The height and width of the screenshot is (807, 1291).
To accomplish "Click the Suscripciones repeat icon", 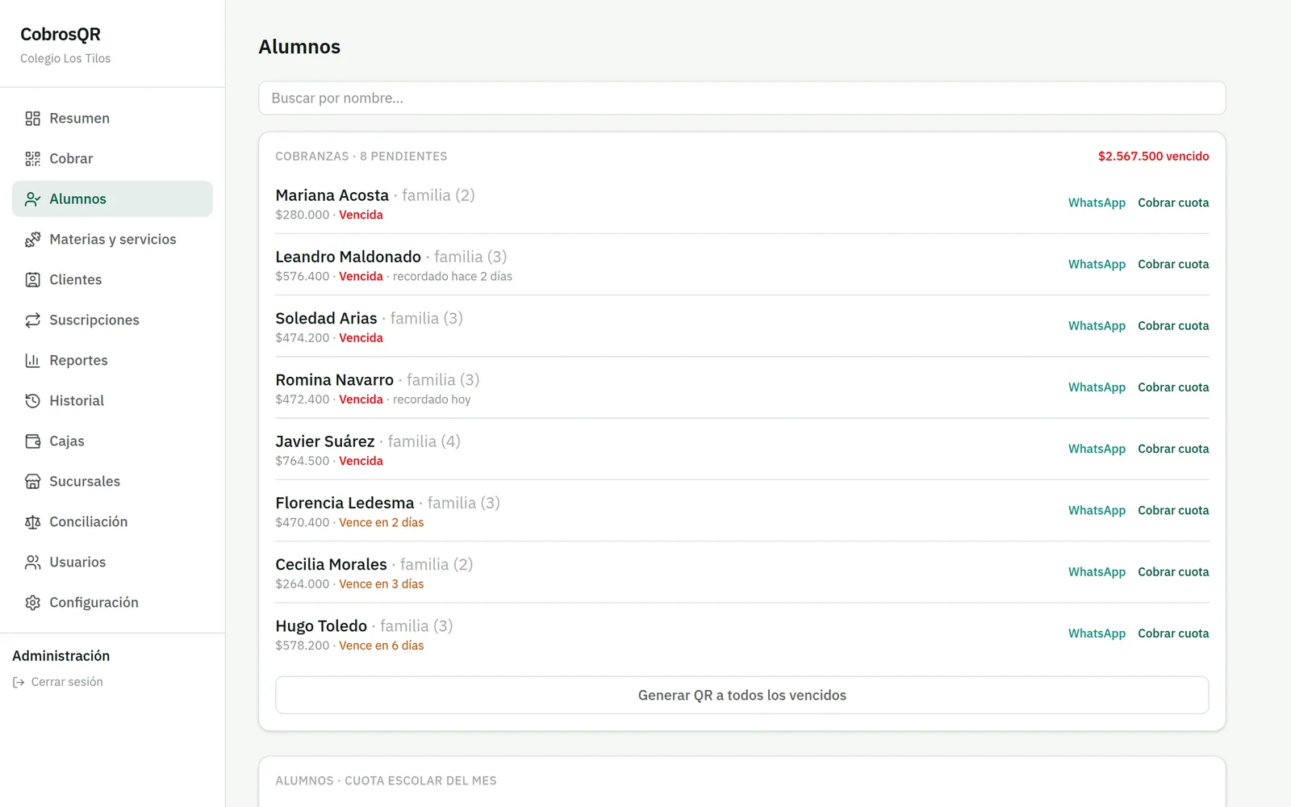I will (x=32, y=320).
